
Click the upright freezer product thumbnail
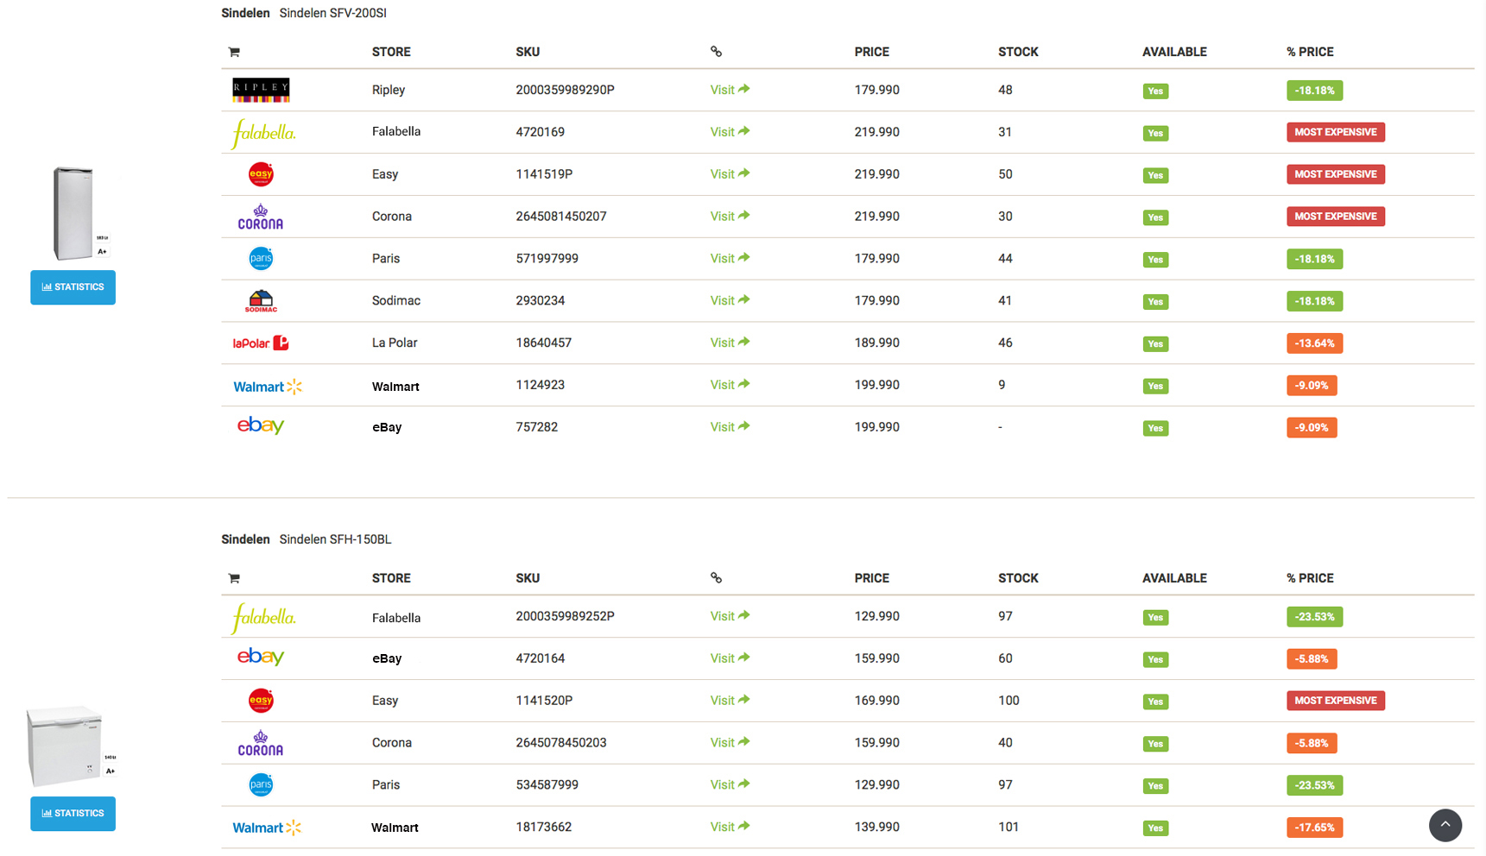pos(79,213)
